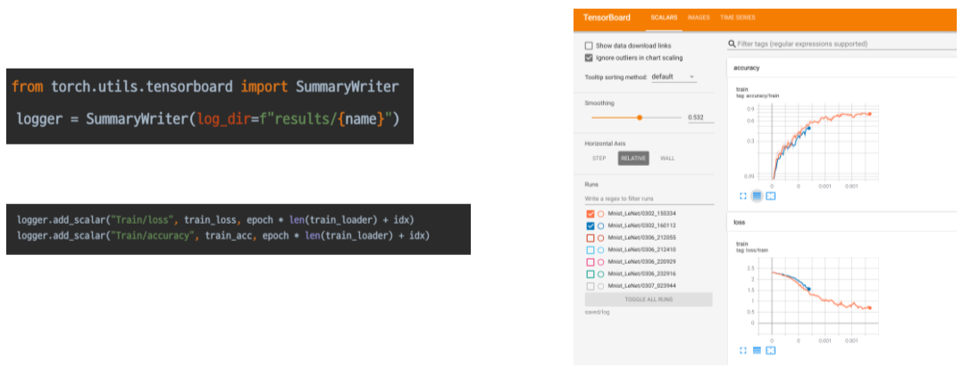This screenshot has height=370, width=963.
Task: Switch to the Images tab
Action: pyautogui.click(x=699, y=18)
